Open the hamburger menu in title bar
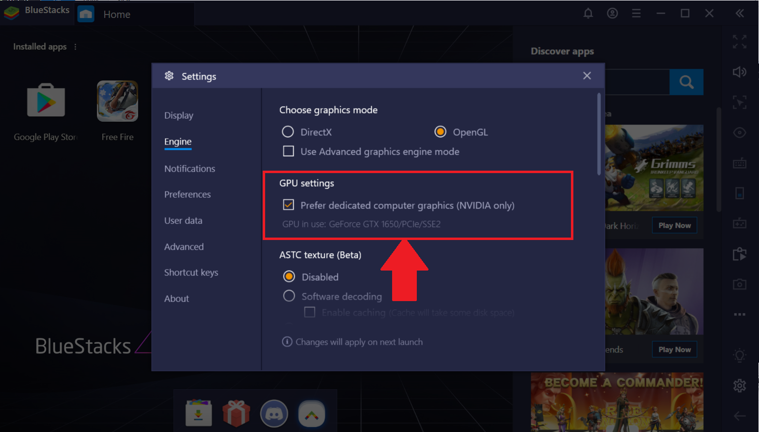 (x=636, y=14)
